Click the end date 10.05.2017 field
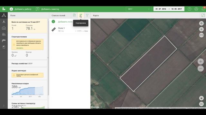206x115 pixels. point(177,9)
